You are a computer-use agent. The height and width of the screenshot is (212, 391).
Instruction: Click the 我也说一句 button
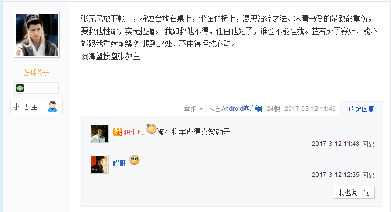click(354, 192)
